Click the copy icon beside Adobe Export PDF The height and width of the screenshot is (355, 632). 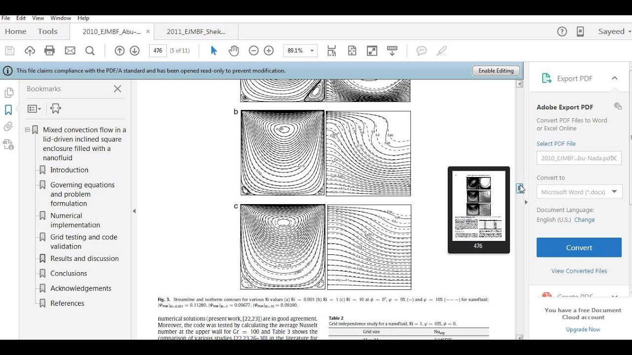click(x=618, y=106)
